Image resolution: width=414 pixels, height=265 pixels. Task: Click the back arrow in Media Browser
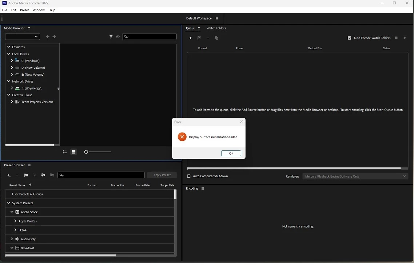tap(48, 37)
